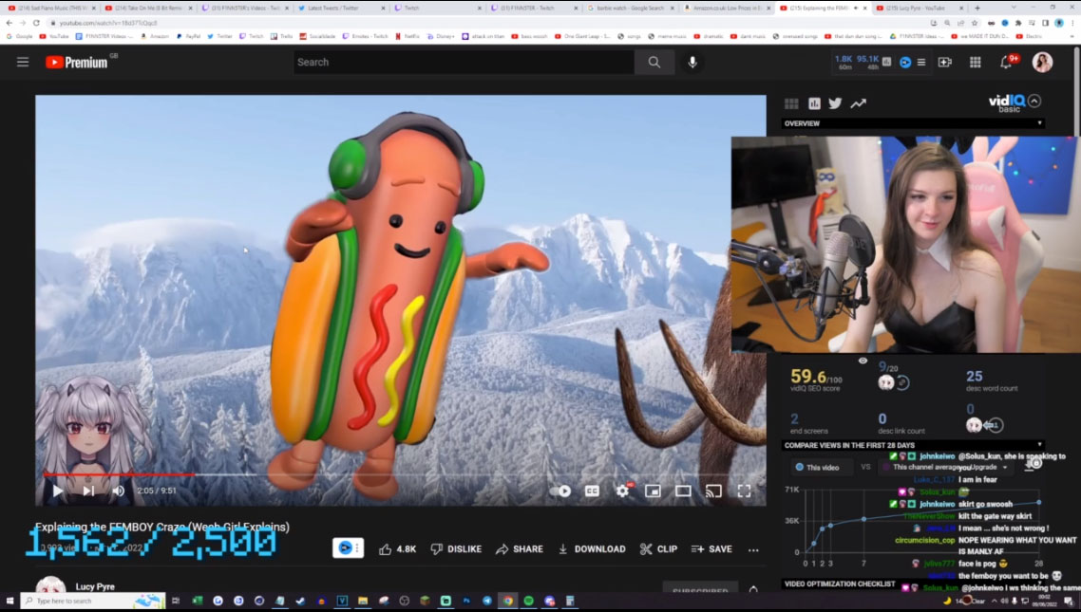Seek on the red video progress bar
This screenshot has width=1081, height=612.
click(401, 474)
